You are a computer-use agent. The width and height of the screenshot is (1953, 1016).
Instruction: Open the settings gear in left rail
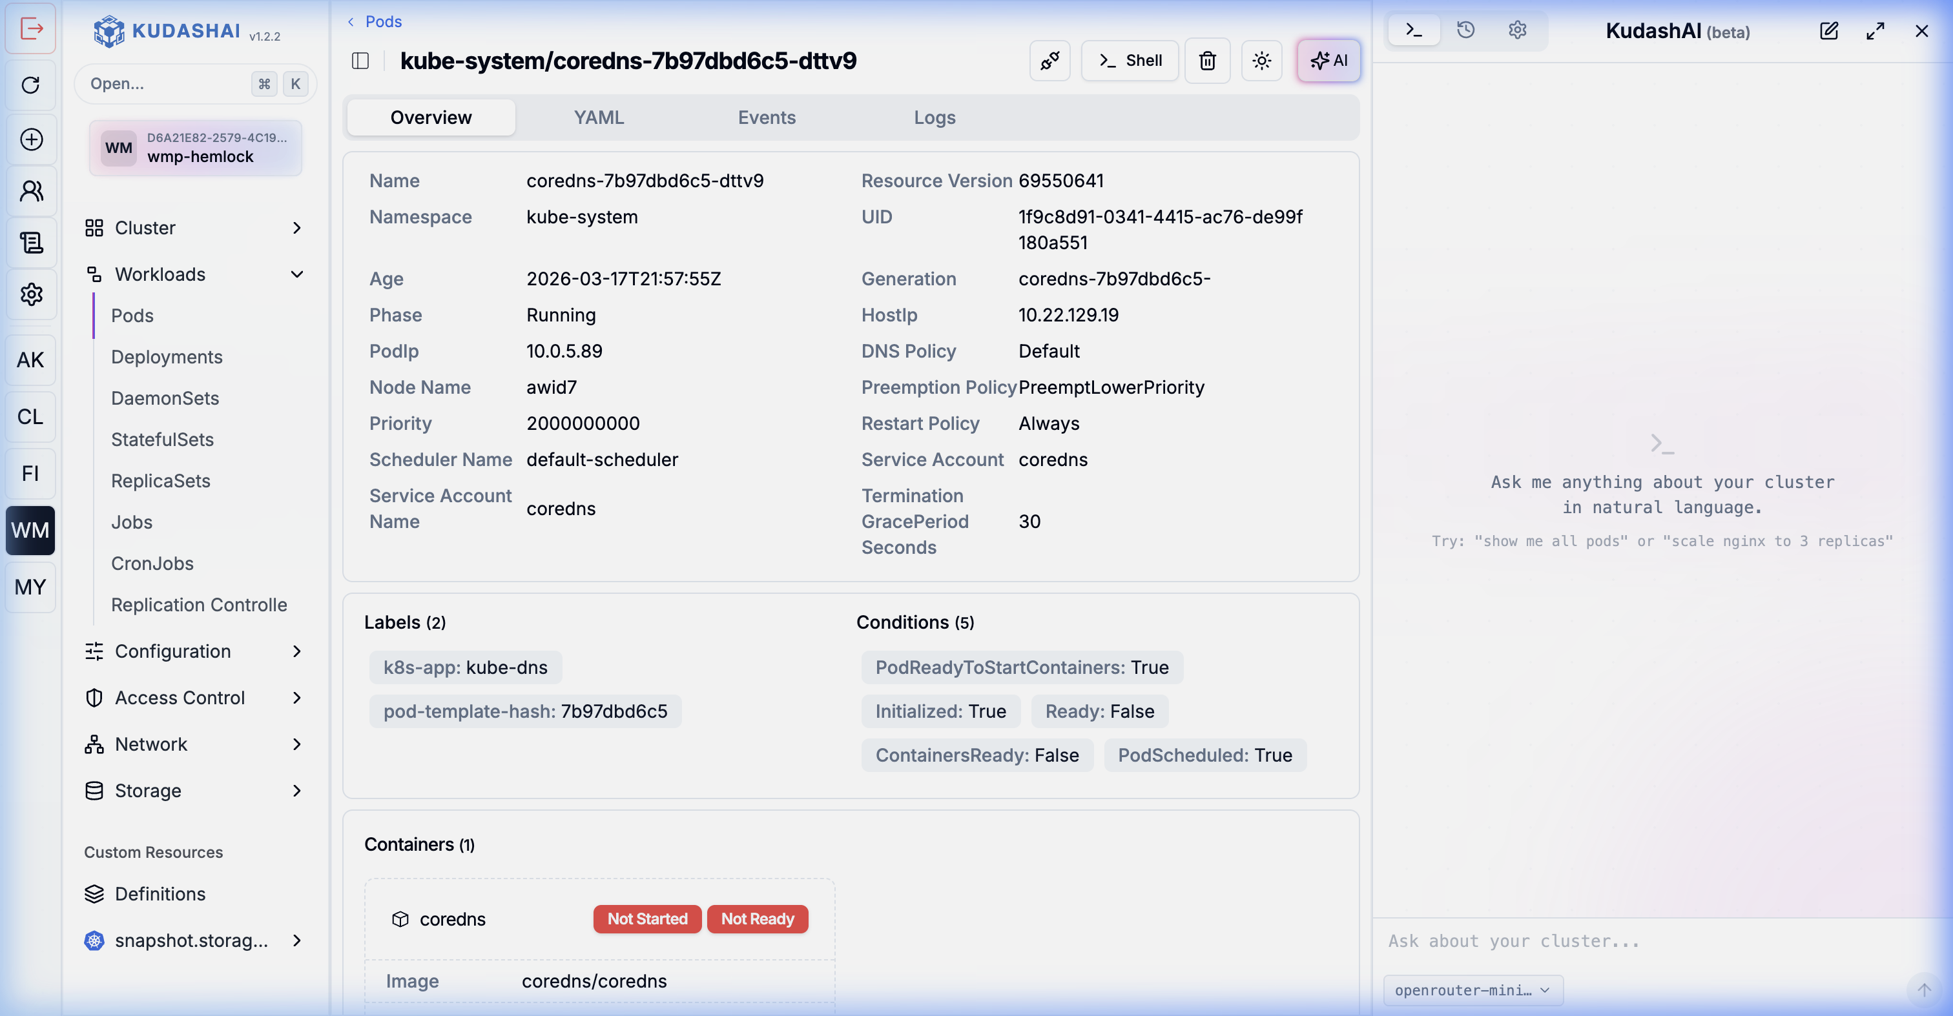pyautogui.click(x=31, y=294)
